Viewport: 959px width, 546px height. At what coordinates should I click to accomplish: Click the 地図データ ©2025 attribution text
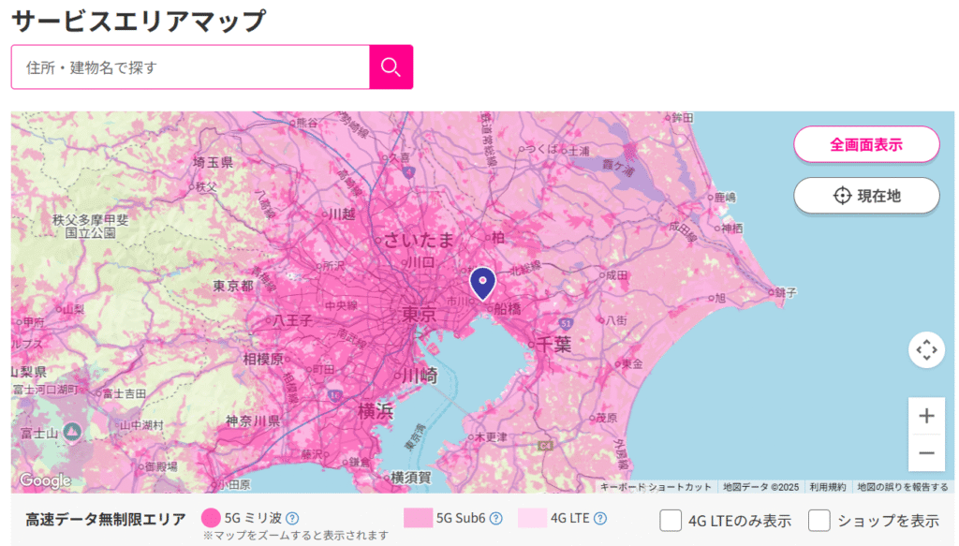pos(760,487)
